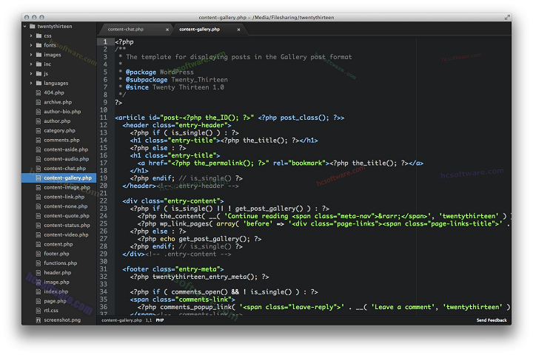Click the 404.php file icon
This screenshot has width=533, height=355.
38,92
